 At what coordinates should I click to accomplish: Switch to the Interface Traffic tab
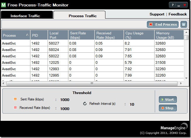point(27,15)
